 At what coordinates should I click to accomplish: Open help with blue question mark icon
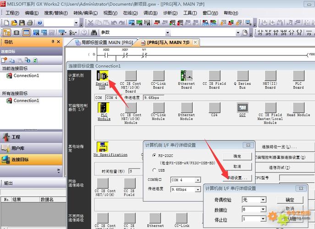tap(40, 23)
